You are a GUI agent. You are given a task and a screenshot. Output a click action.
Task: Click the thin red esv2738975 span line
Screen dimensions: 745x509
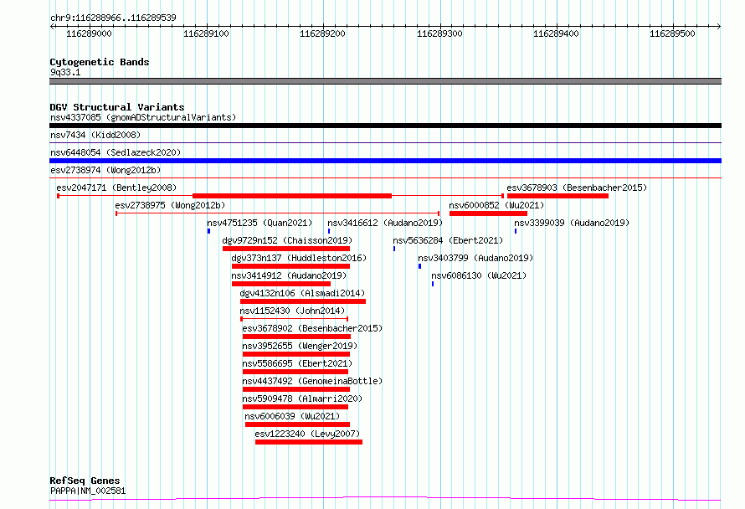pos(277,213)
